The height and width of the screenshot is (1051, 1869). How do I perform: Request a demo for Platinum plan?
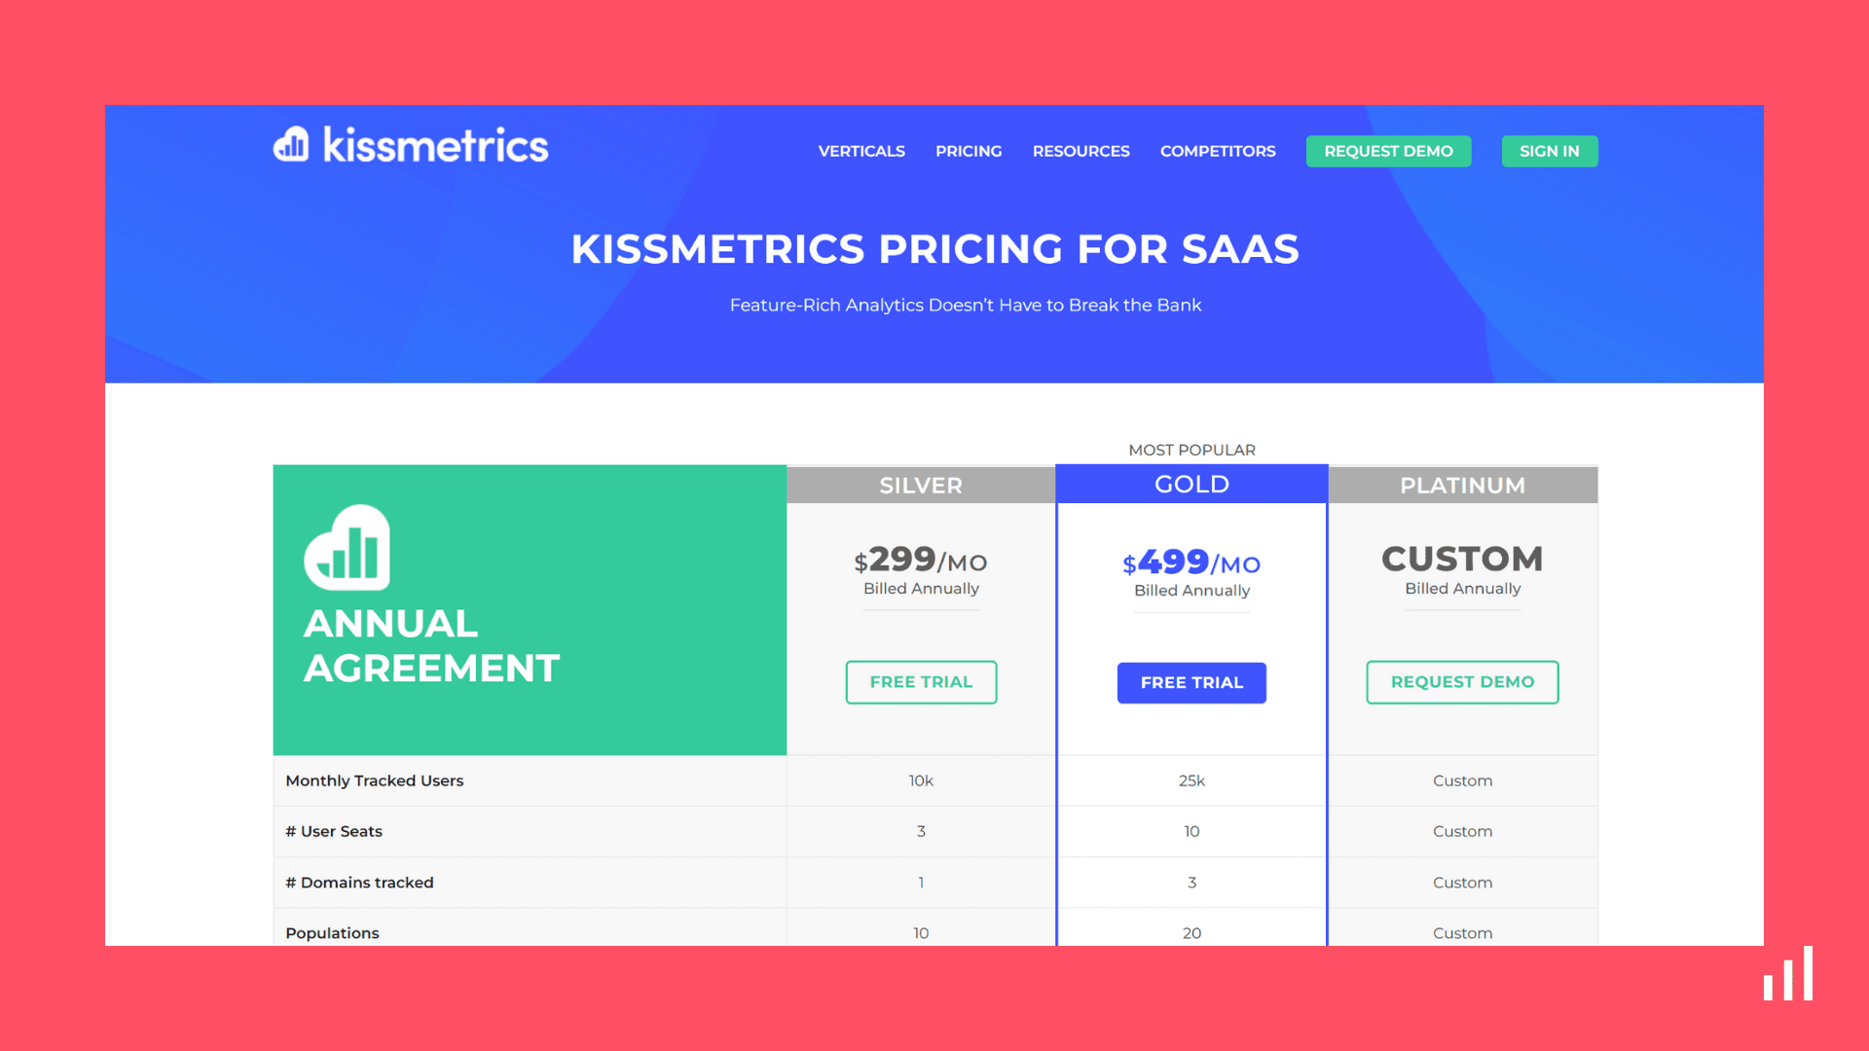click(1462, 682)
